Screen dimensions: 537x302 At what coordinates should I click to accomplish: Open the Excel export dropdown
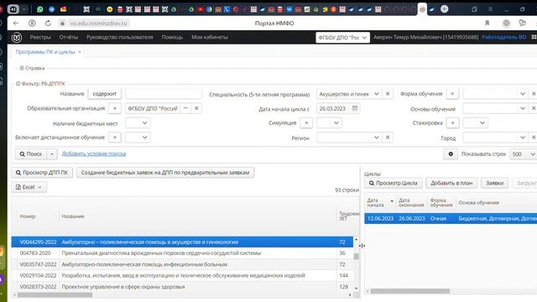point(29,187)
